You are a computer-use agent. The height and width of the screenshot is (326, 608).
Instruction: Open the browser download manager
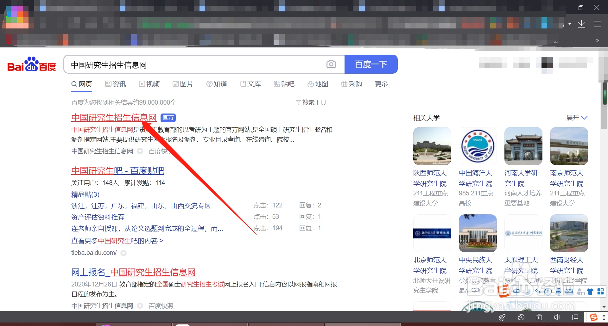581,24
